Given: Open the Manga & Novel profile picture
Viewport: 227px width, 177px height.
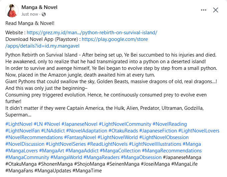Looking at the screenshot, I should click(12, 11).
